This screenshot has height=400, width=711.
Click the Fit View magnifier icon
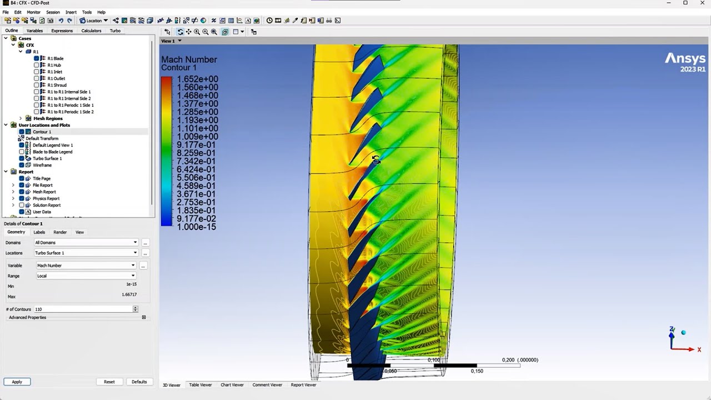click(214, 32)
